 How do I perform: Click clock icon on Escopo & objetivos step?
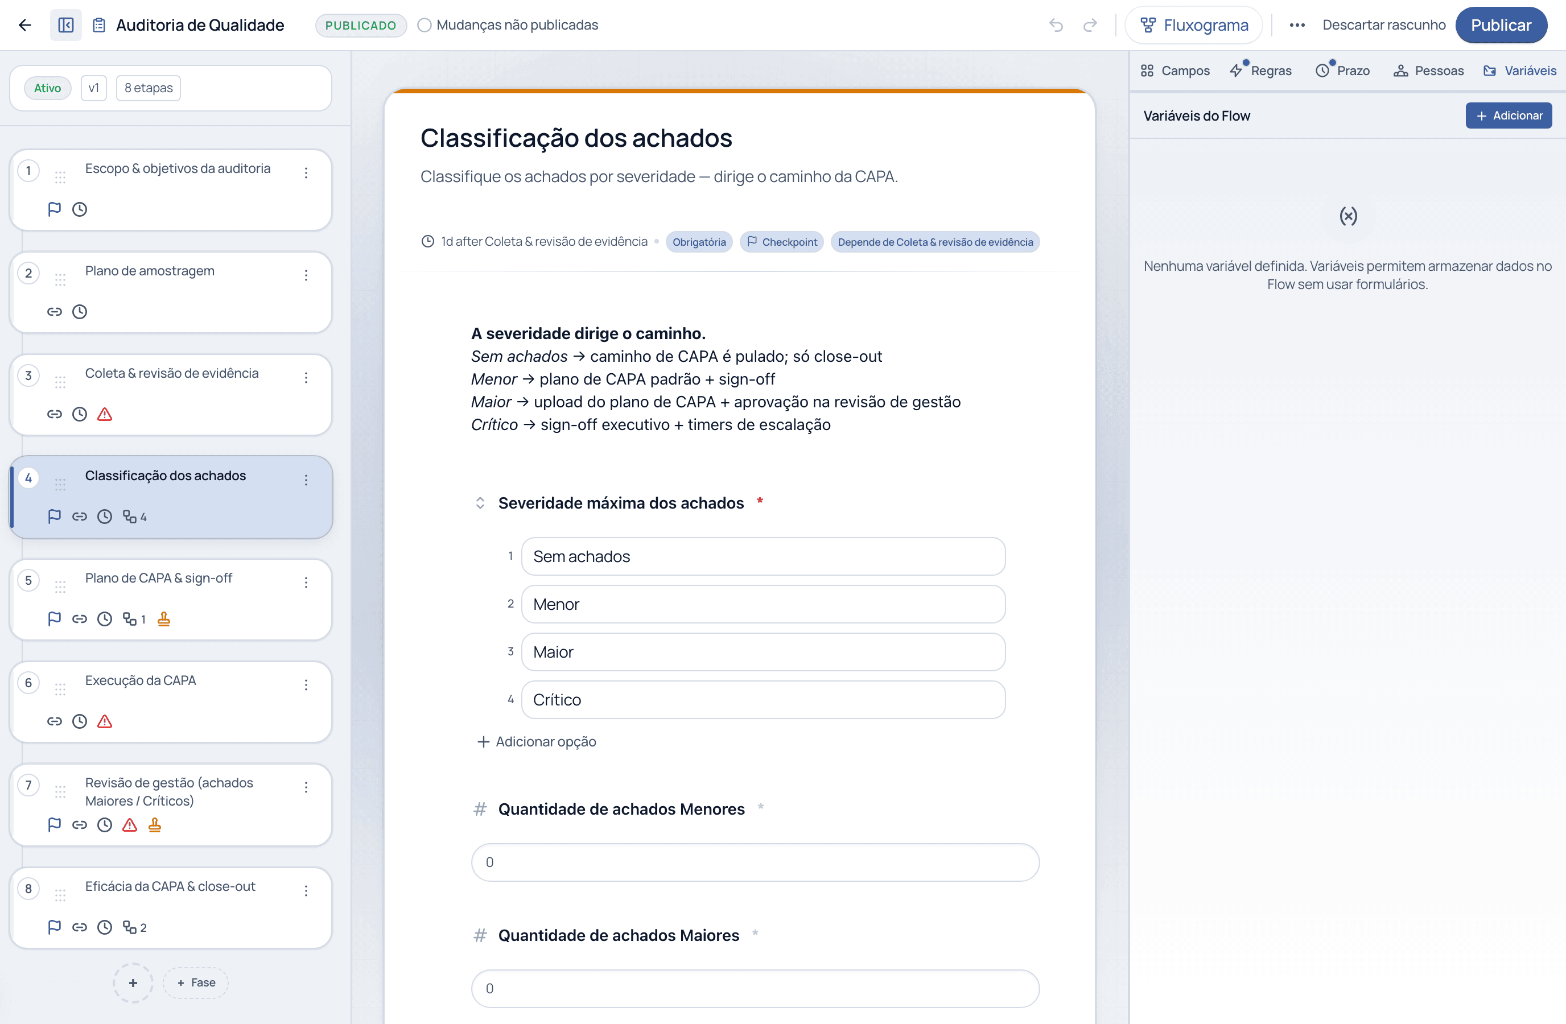pos(80,209)
